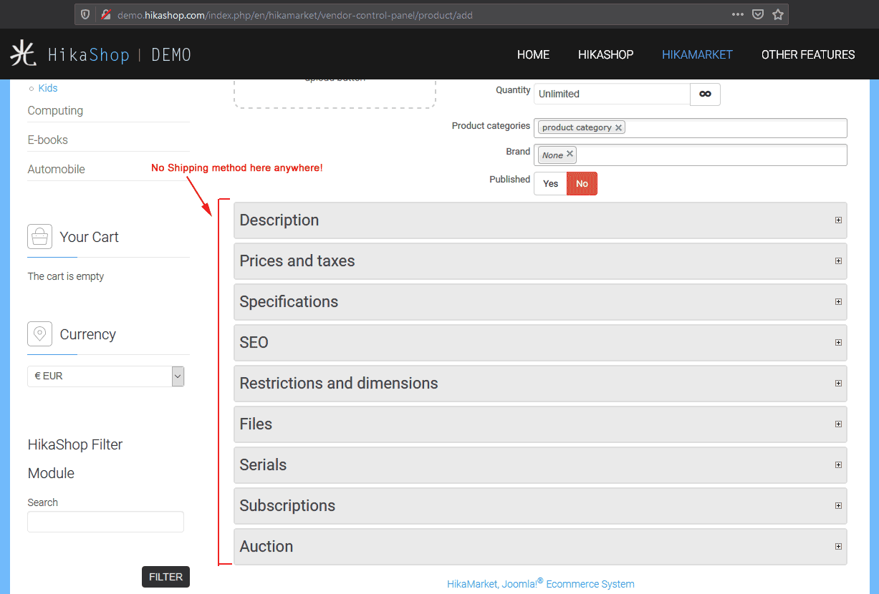Image resolution: width=879 pixels, height=594 pixels.
Task: Click the Quantity input field
Action: [x=612, y=94]
